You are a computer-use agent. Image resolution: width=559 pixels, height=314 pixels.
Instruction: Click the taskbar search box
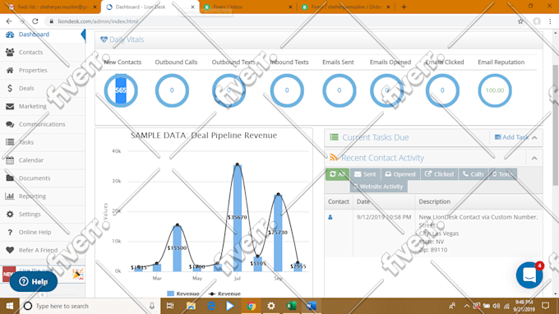coord(89,306)
